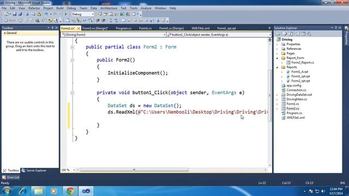
Task: Open the Architecture menu
Action: [x=109, y=8]
